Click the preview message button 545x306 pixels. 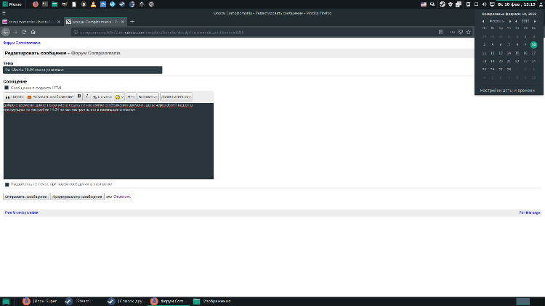pos(77,197)
